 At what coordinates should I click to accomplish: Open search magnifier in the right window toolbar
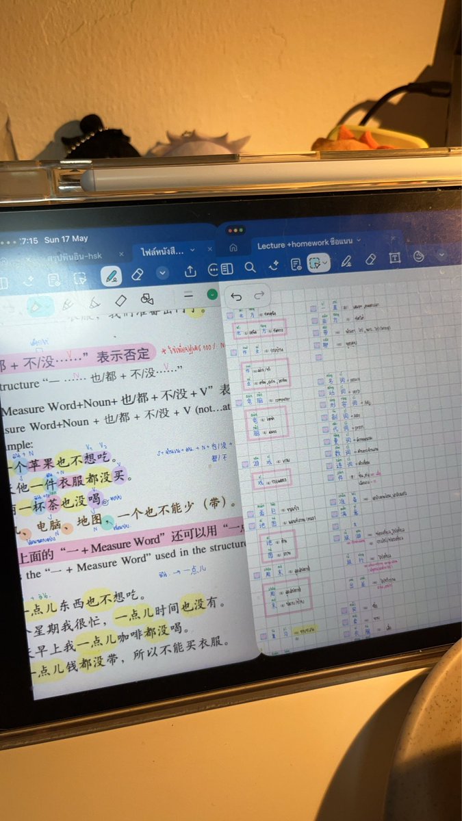click(250, 268)
